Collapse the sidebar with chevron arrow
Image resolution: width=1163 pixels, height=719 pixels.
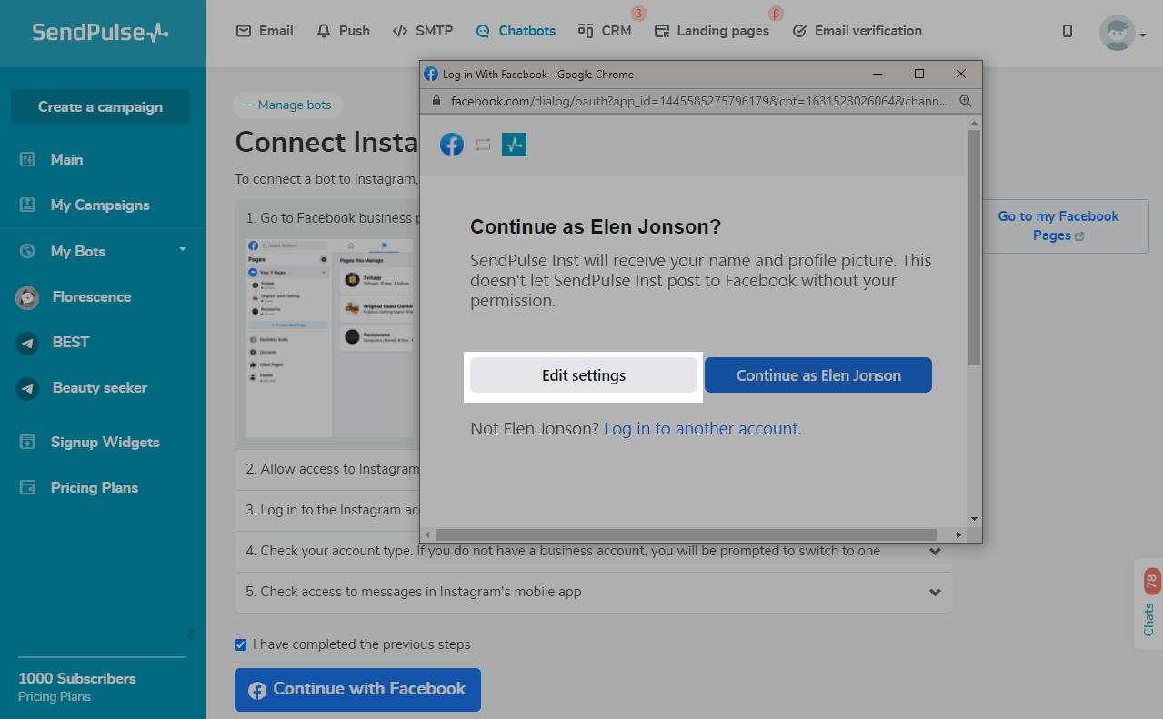pos(191,634)
